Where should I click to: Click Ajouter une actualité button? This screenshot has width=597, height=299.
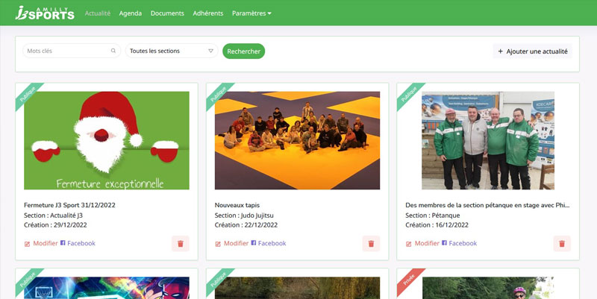click(x=532, y=51)
